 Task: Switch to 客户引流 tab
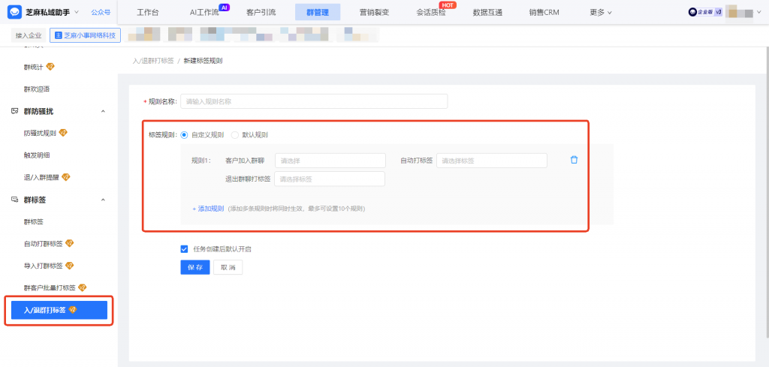261,12
